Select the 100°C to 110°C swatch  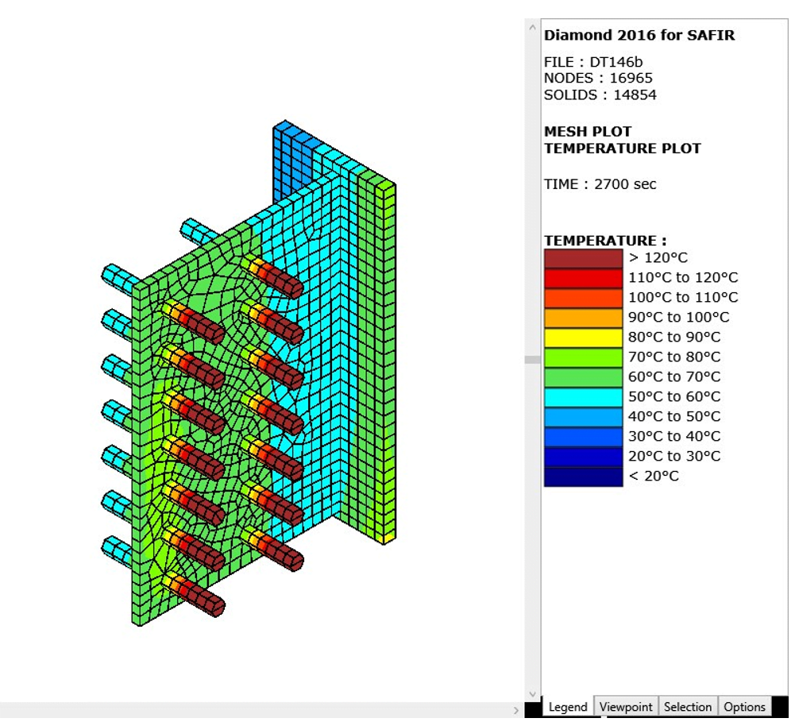[583, 298]
